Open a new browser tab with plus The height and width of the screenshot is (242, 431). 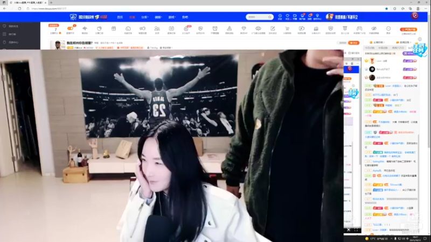[51, 3]
